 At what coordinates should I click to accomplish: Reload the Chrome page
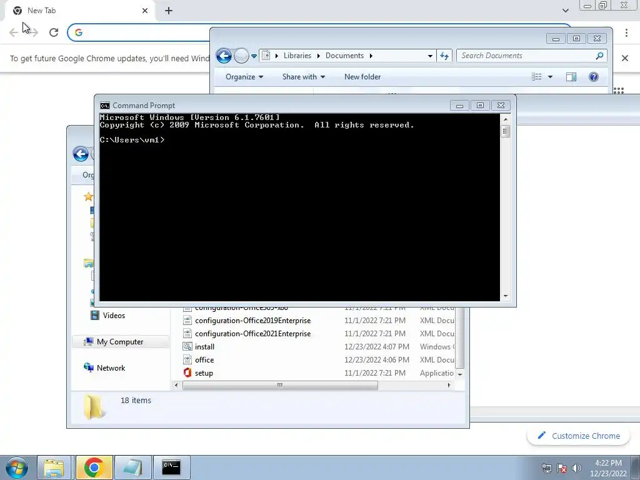pos(54,32)
